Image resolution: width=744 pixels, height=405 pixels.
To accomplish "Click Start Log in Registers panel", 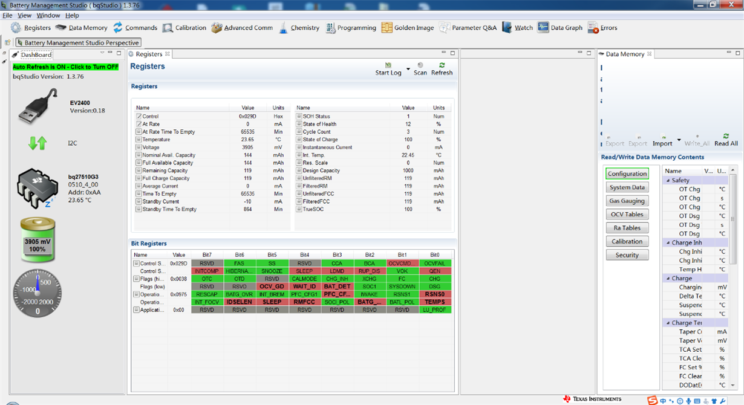I will click(x=388, y=68).
